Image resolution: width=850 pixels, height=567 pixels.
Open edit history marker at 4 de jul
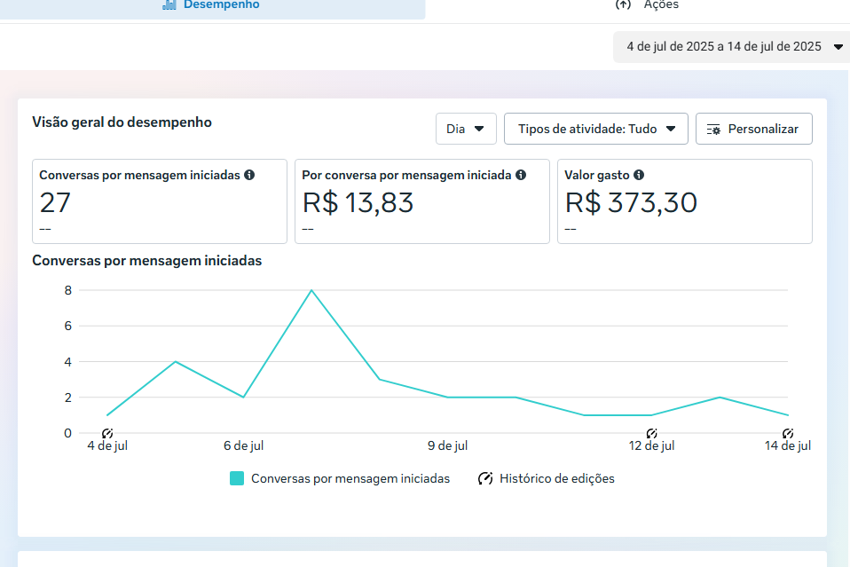tap(107, 433)
